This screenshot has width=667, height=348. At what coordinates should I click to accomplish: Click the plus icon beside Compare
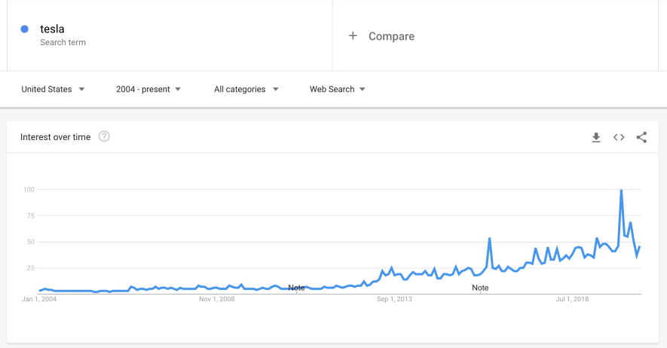[353, 36]
